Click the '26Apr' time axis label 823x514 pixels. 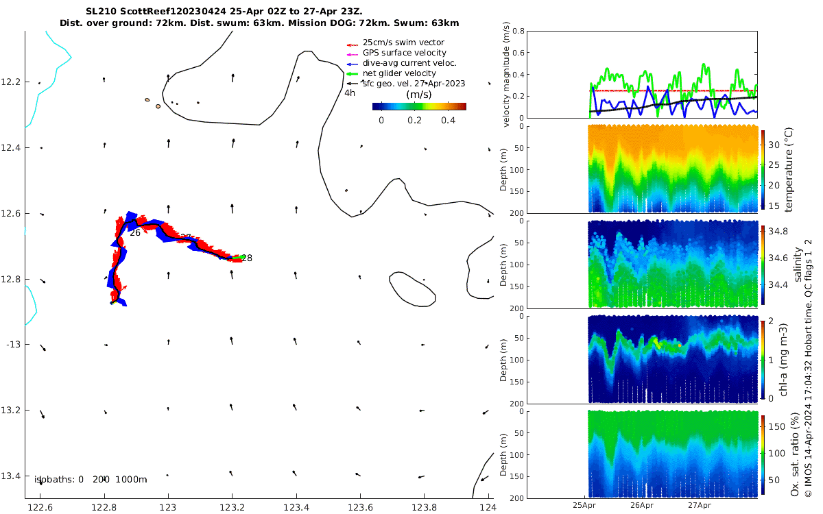pyautogui.click(x=641, y=505)
